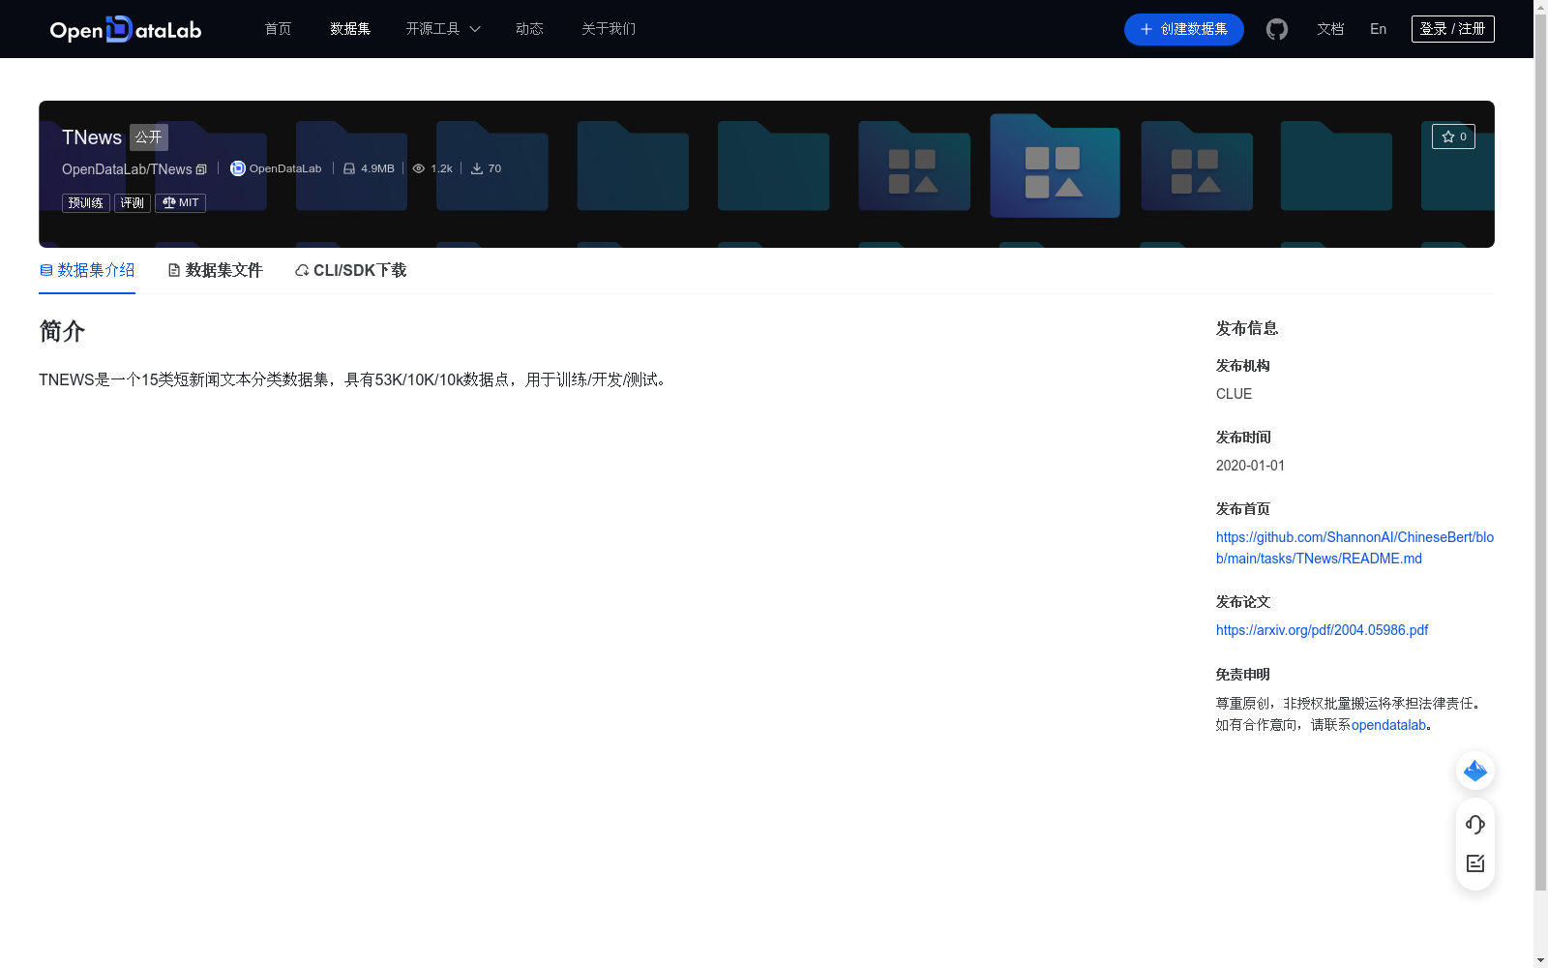Copy the repository name OpenDataLab/TNews via copy icon
The width and height of the screenshot is (1548, 968).
click(200, 168)
